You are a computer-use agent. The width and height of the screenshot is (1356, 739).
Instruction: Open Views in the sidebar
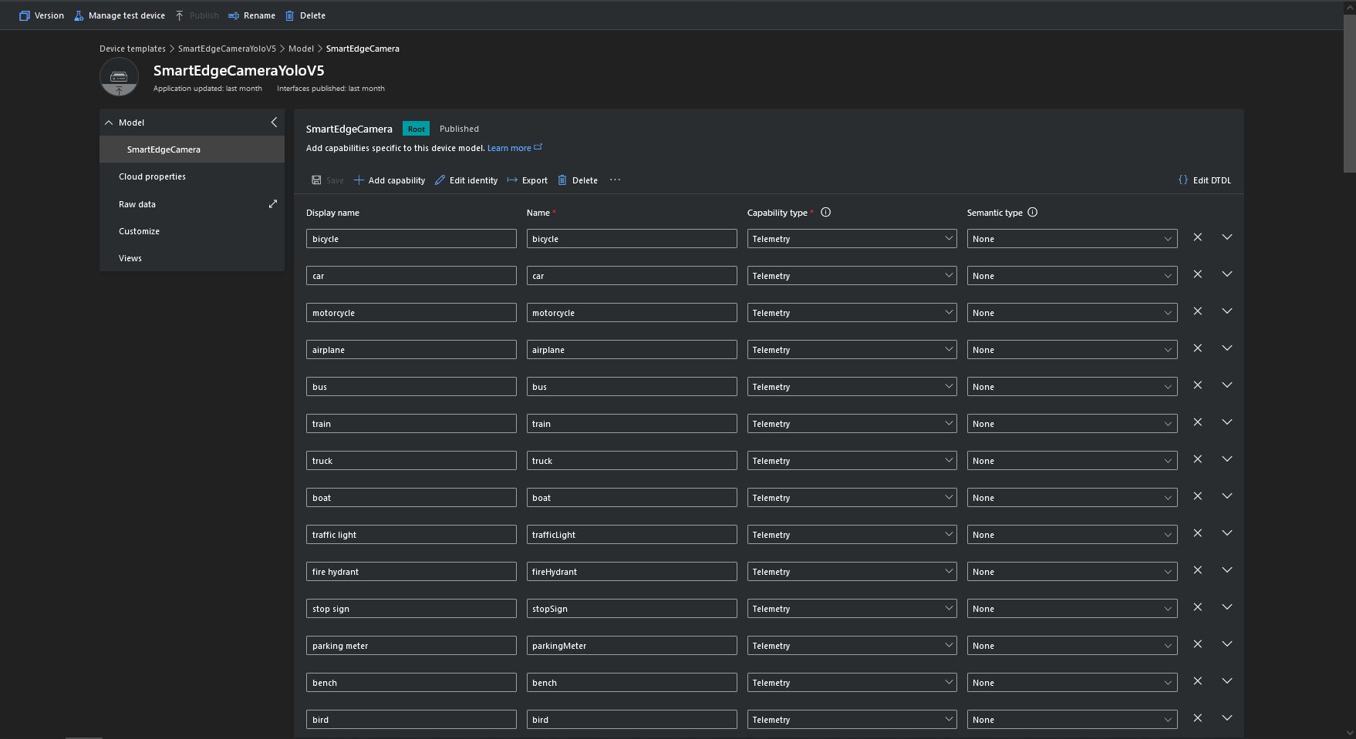130,258
